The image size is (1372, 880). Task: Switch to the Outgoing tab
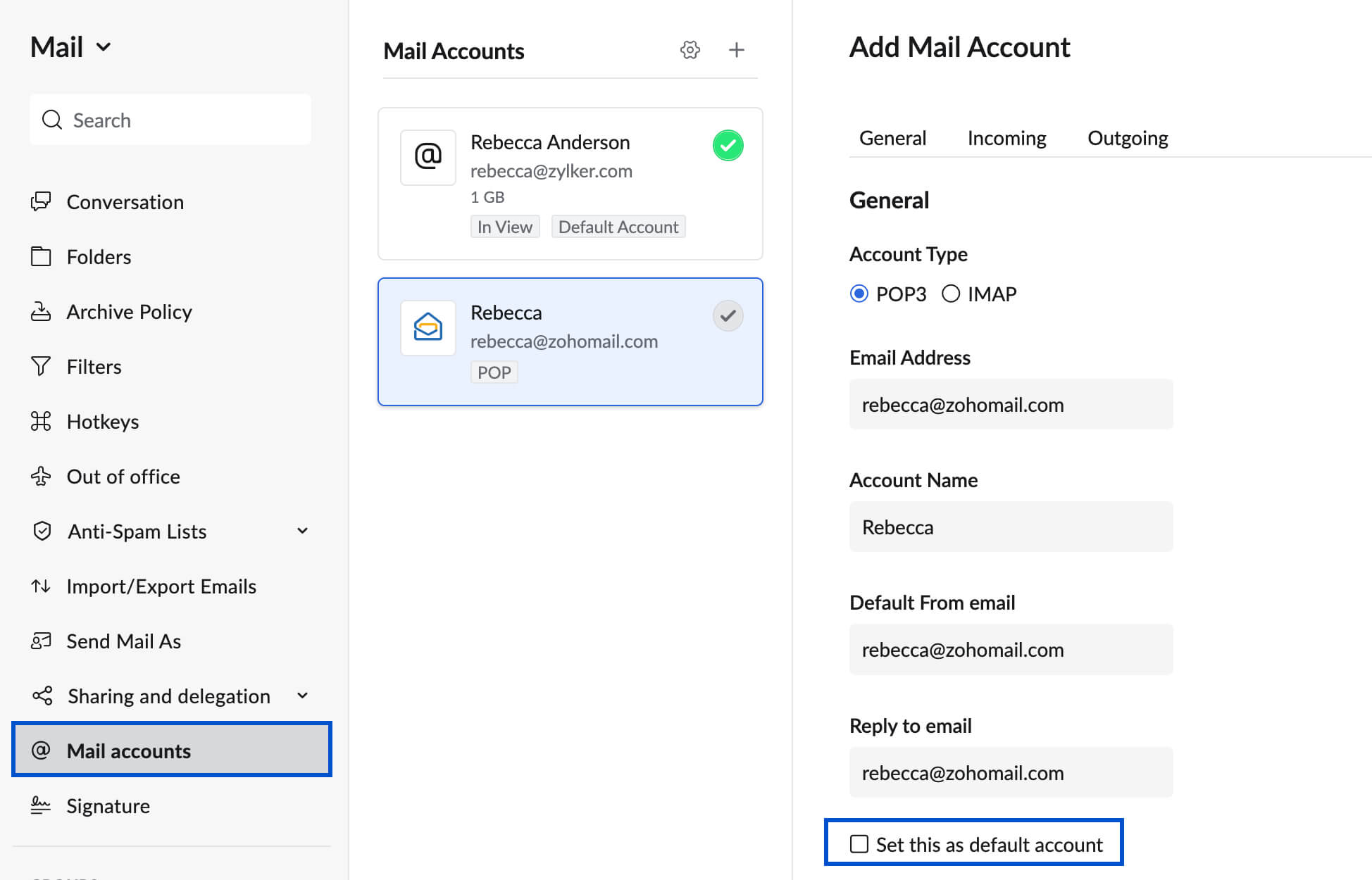[1127, 138]
